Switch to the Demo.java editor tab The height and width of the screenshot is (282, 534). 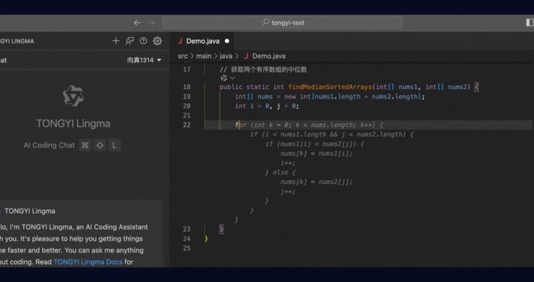202,42
